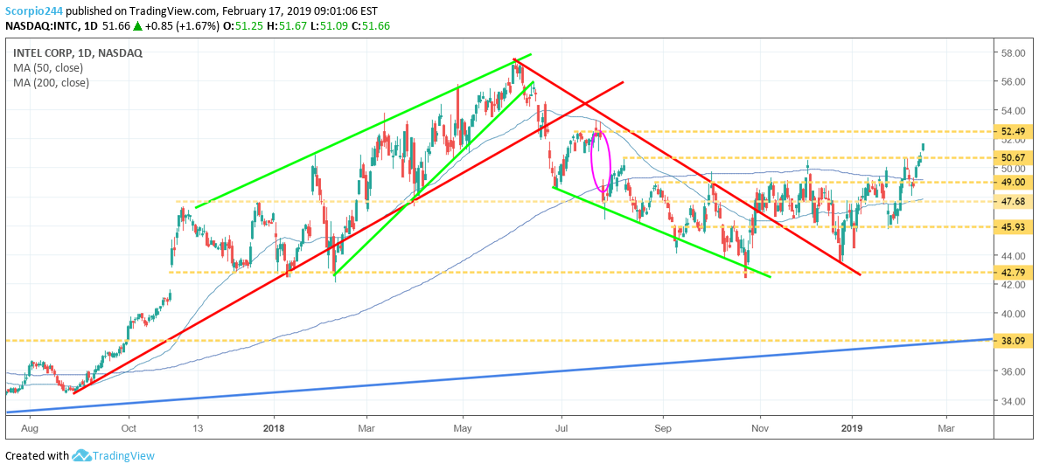Select the 50.67 price level label

tap(1015, 157)
